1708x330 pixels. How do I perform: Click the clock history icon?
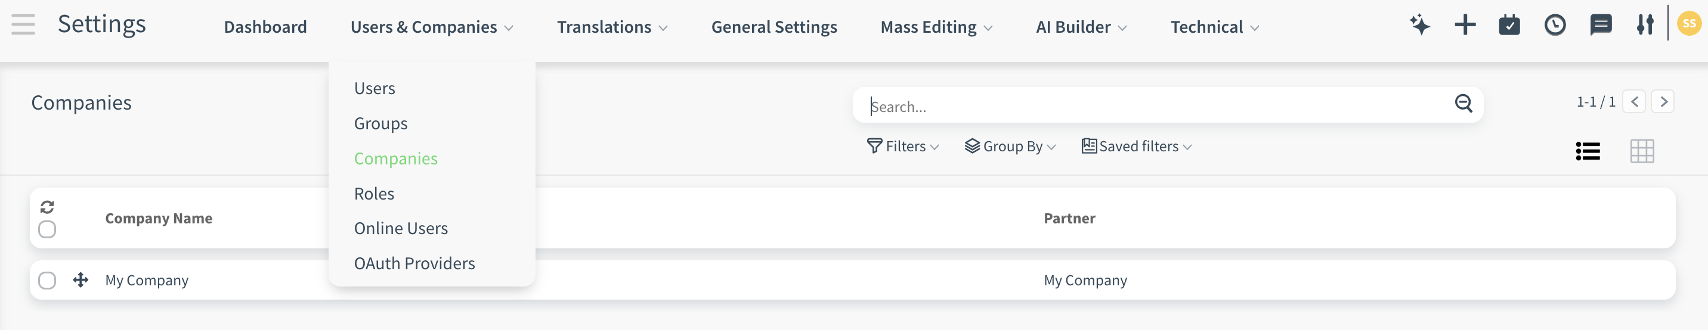pyautogui.click(x=1554, y=25)
